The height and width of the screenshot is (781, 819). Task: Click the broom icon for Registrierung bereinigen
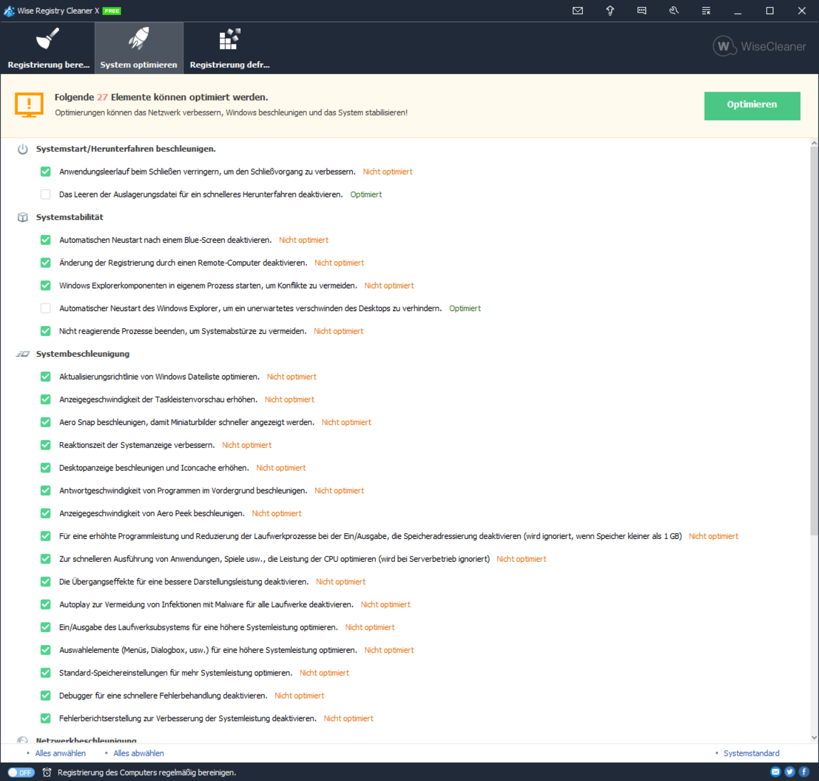48,39
